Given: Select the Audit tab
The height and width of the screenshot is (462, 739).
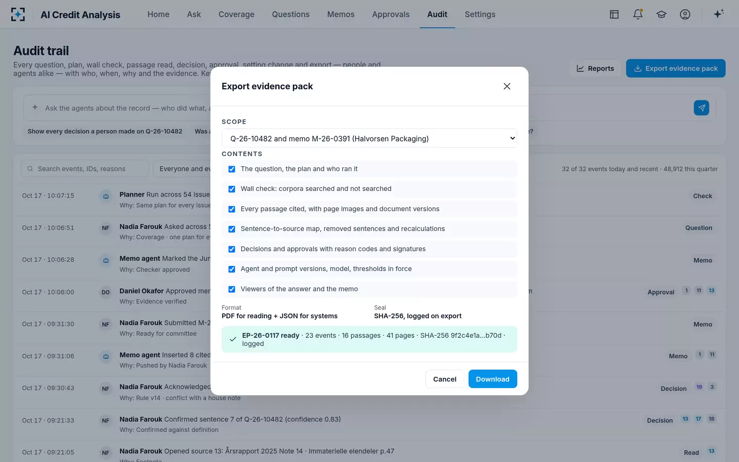Looking at the screenshot, I should 437,14.
